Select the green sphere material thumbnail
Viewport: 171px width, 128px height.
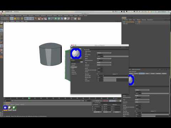14,108
